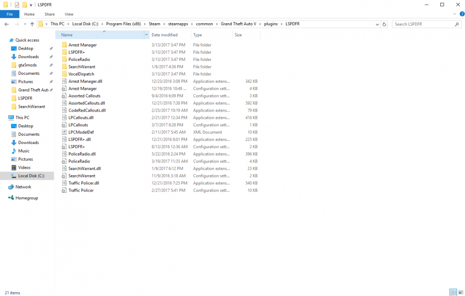The height and width of the screenshot is (296, 465).
Task: Click the search magnifier icon
Action: click(457, 24)
